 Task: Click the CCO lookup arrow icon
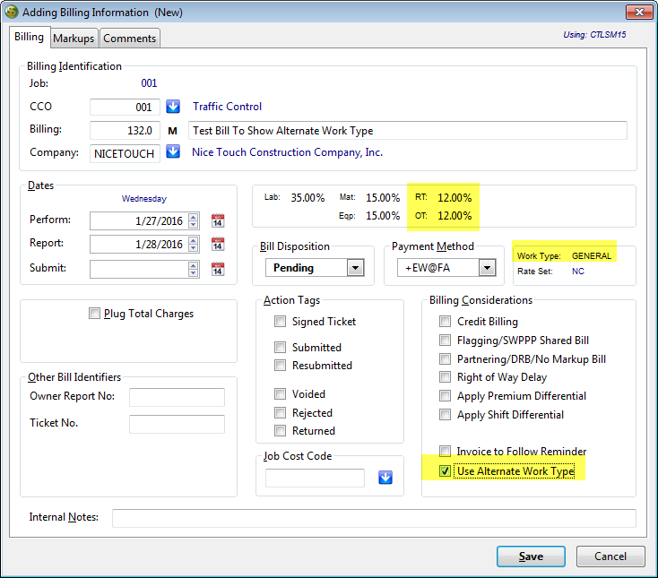174,107
